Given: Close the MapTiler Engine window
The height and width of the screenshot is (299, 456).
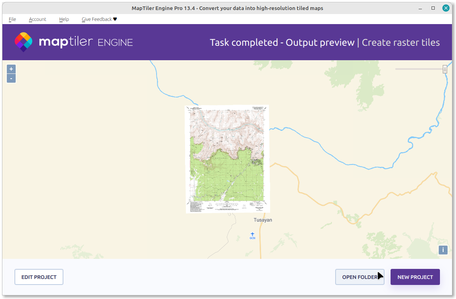Looking at the screenshot, I should (x=446, y=8).
